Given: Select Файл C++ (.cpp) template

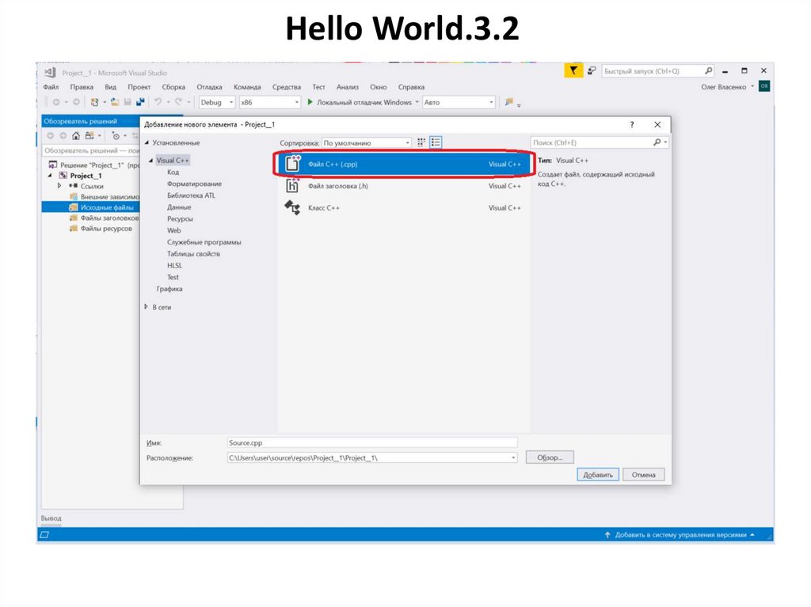Looking at the screenshot, I should 404,165.
